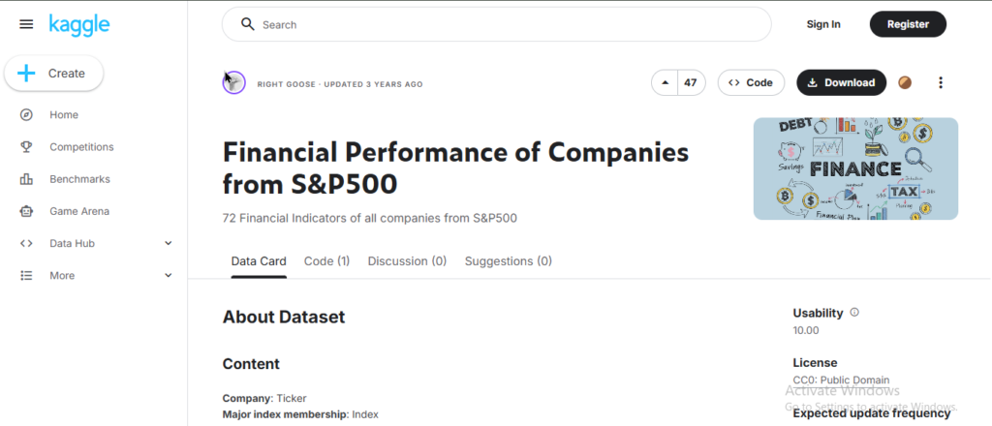Upvote the dataset with arrow button
This screenshot has height=426, width=992.
(665, 83)
